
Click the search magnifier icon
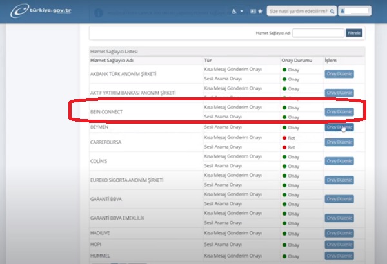pyautogui.click(x=332, y=11)
